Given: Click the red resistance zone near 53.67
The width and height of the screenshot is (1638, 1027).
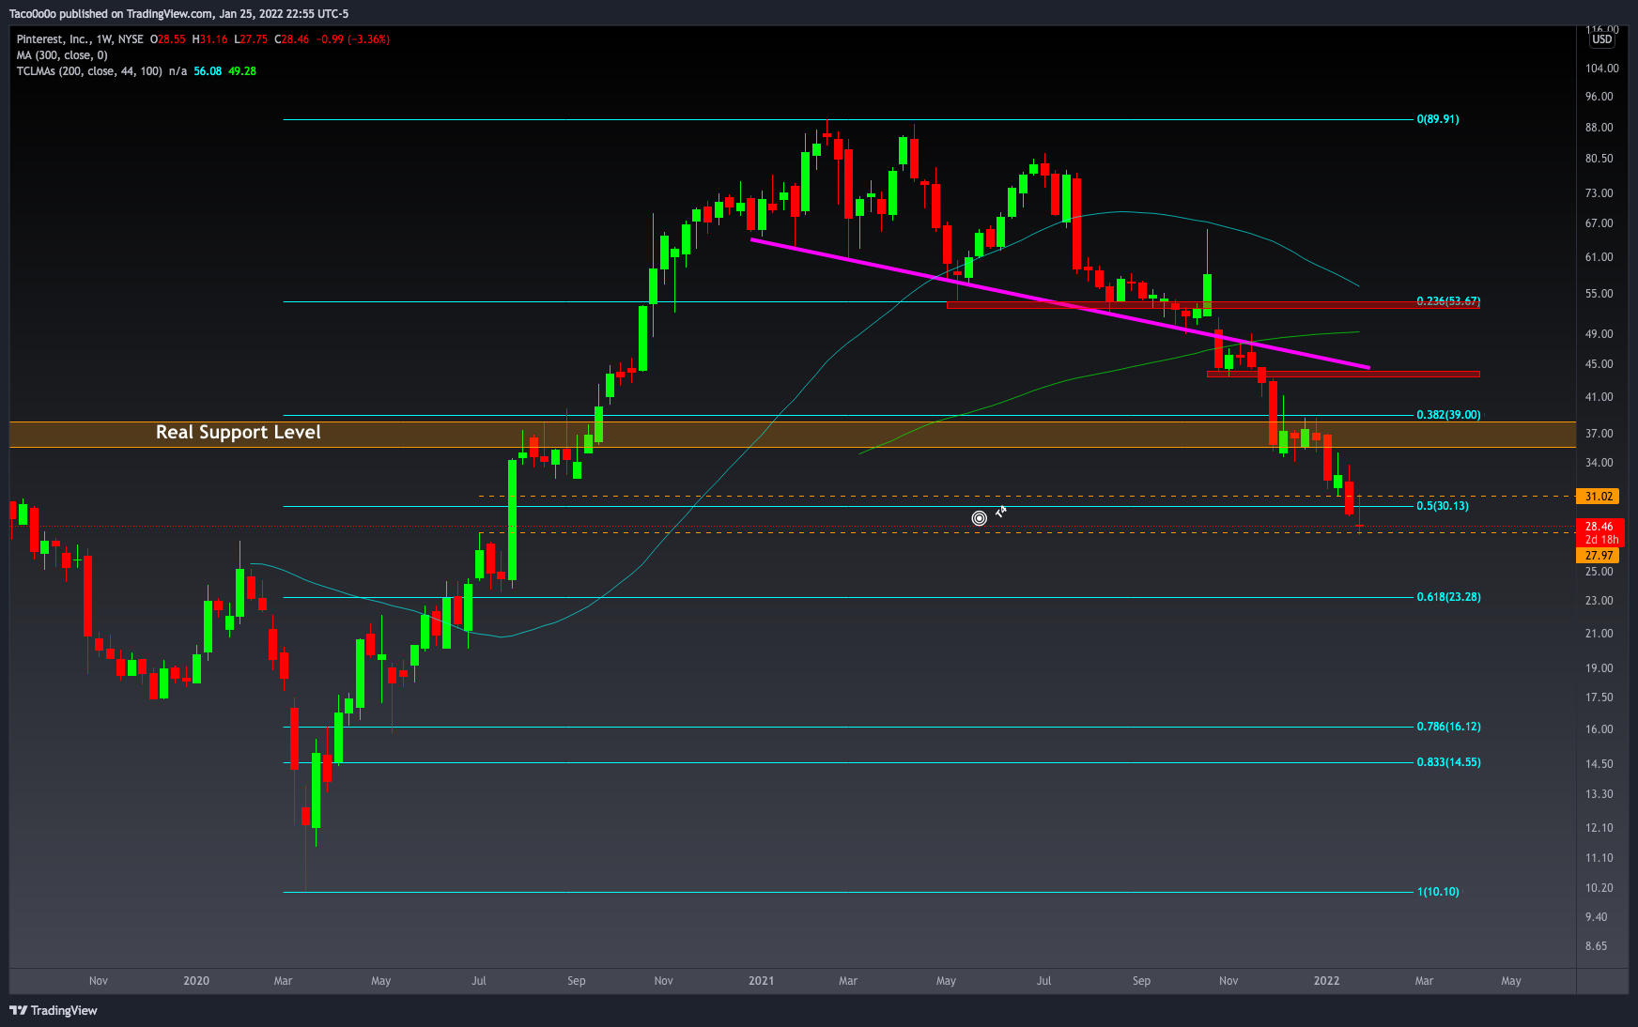Looking at the screenshot, I should (x=1213, y=305).
